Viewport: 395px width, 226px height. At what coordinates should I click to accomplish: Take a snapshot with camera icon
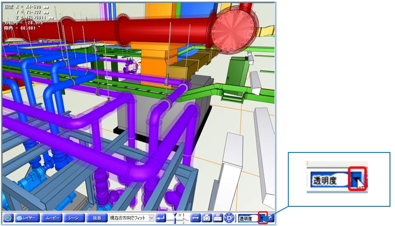click(207, 218)
